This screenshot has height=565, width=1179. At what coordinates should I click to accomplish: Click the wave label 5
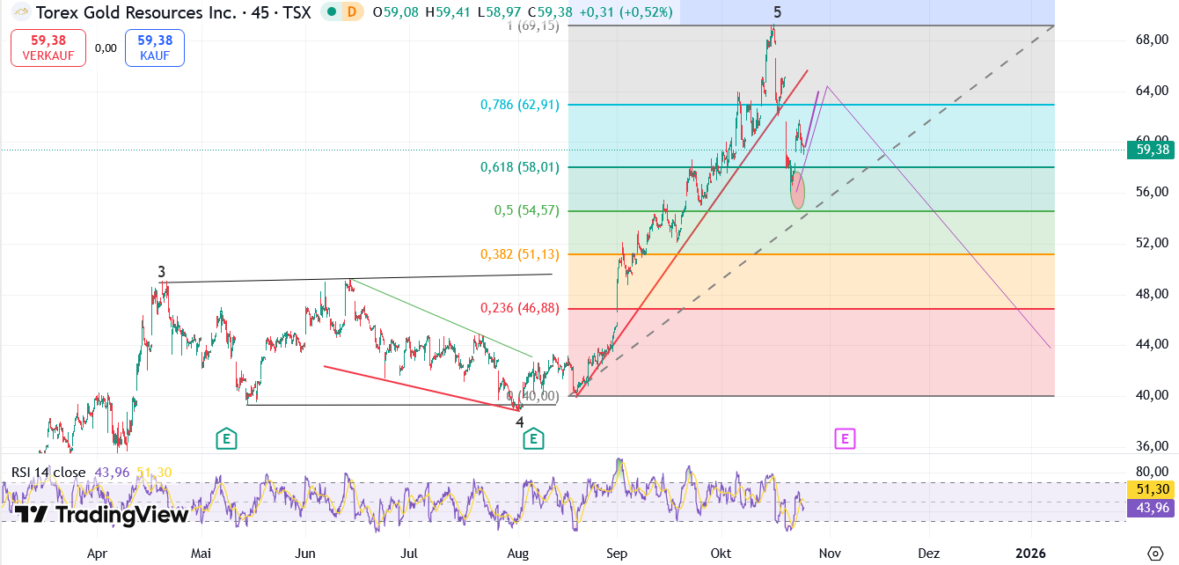[778, 12]
